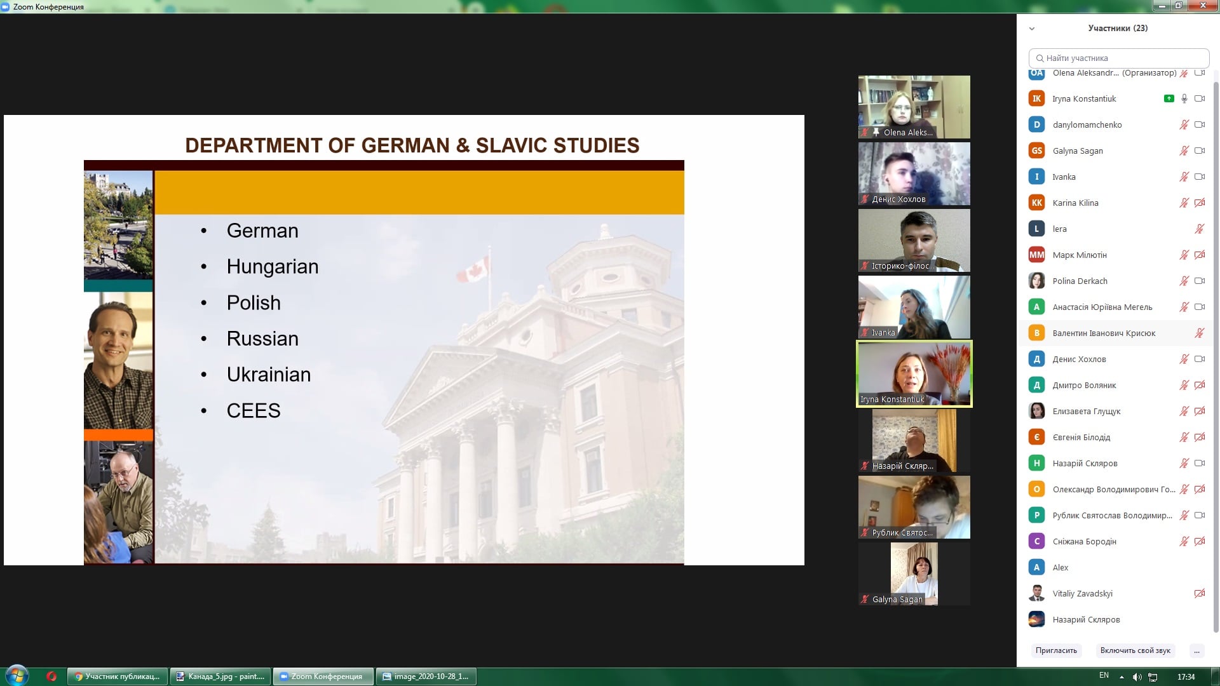The image size is (1220, 686).
Task: Click Vitaliy Zavadskyi's camera-off icon
Action: point(1200,593)
